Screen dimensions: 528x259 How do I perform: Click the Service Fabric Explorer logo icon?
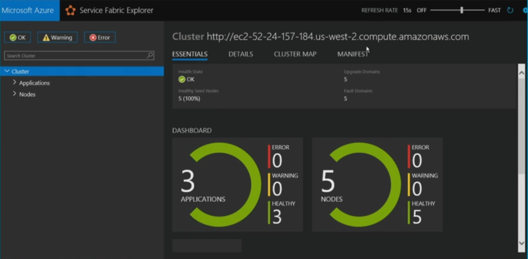point(70,11)
